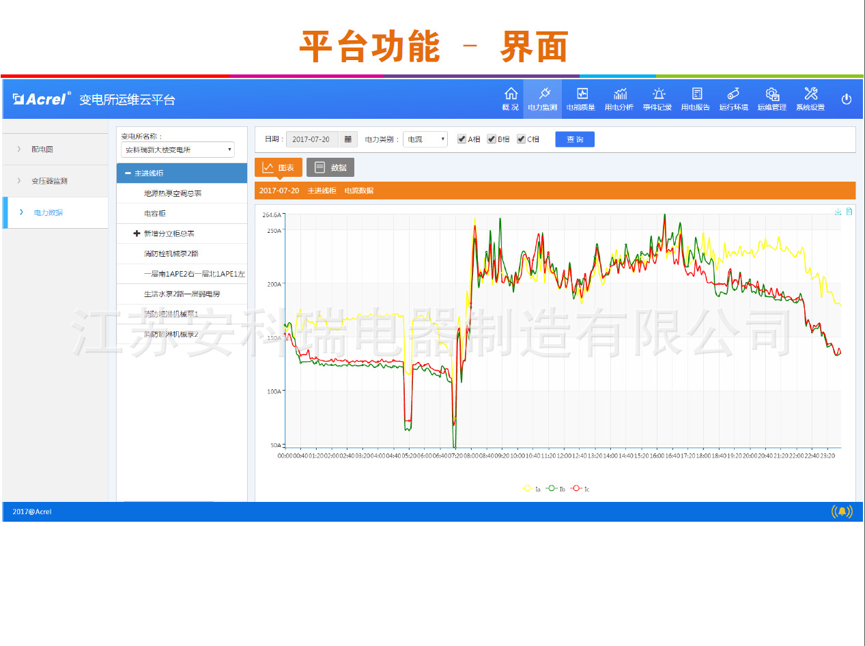865x646 pixels.
Task: Toggle the Ib series in legend
Action: 556,488
